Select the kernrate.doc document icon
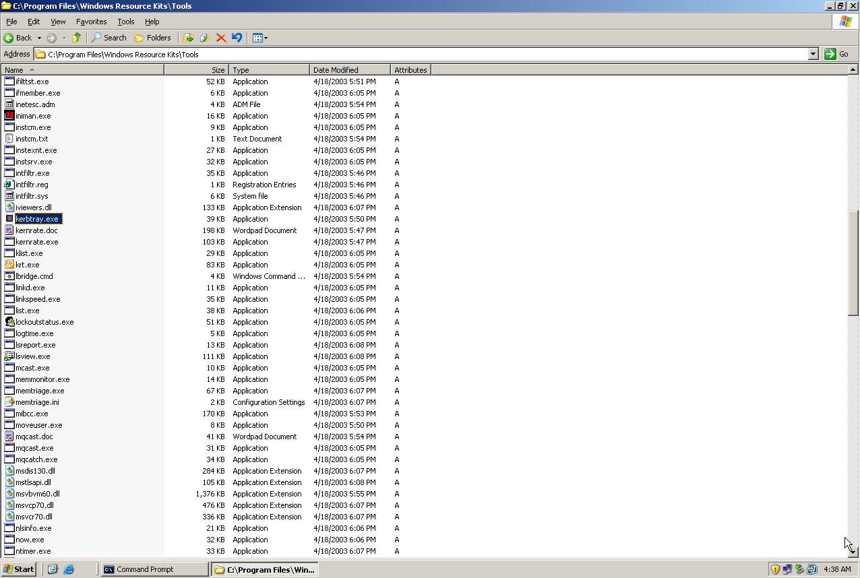Image resolution: width=860 pixels, height=578 pixels. tap(9, 230)
